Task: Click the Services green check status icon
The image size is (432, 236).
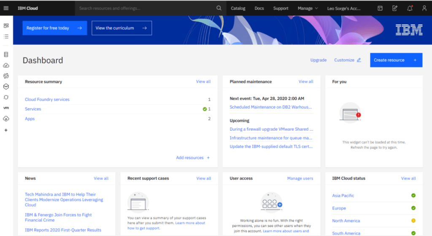Action: (x=205, y=109)
